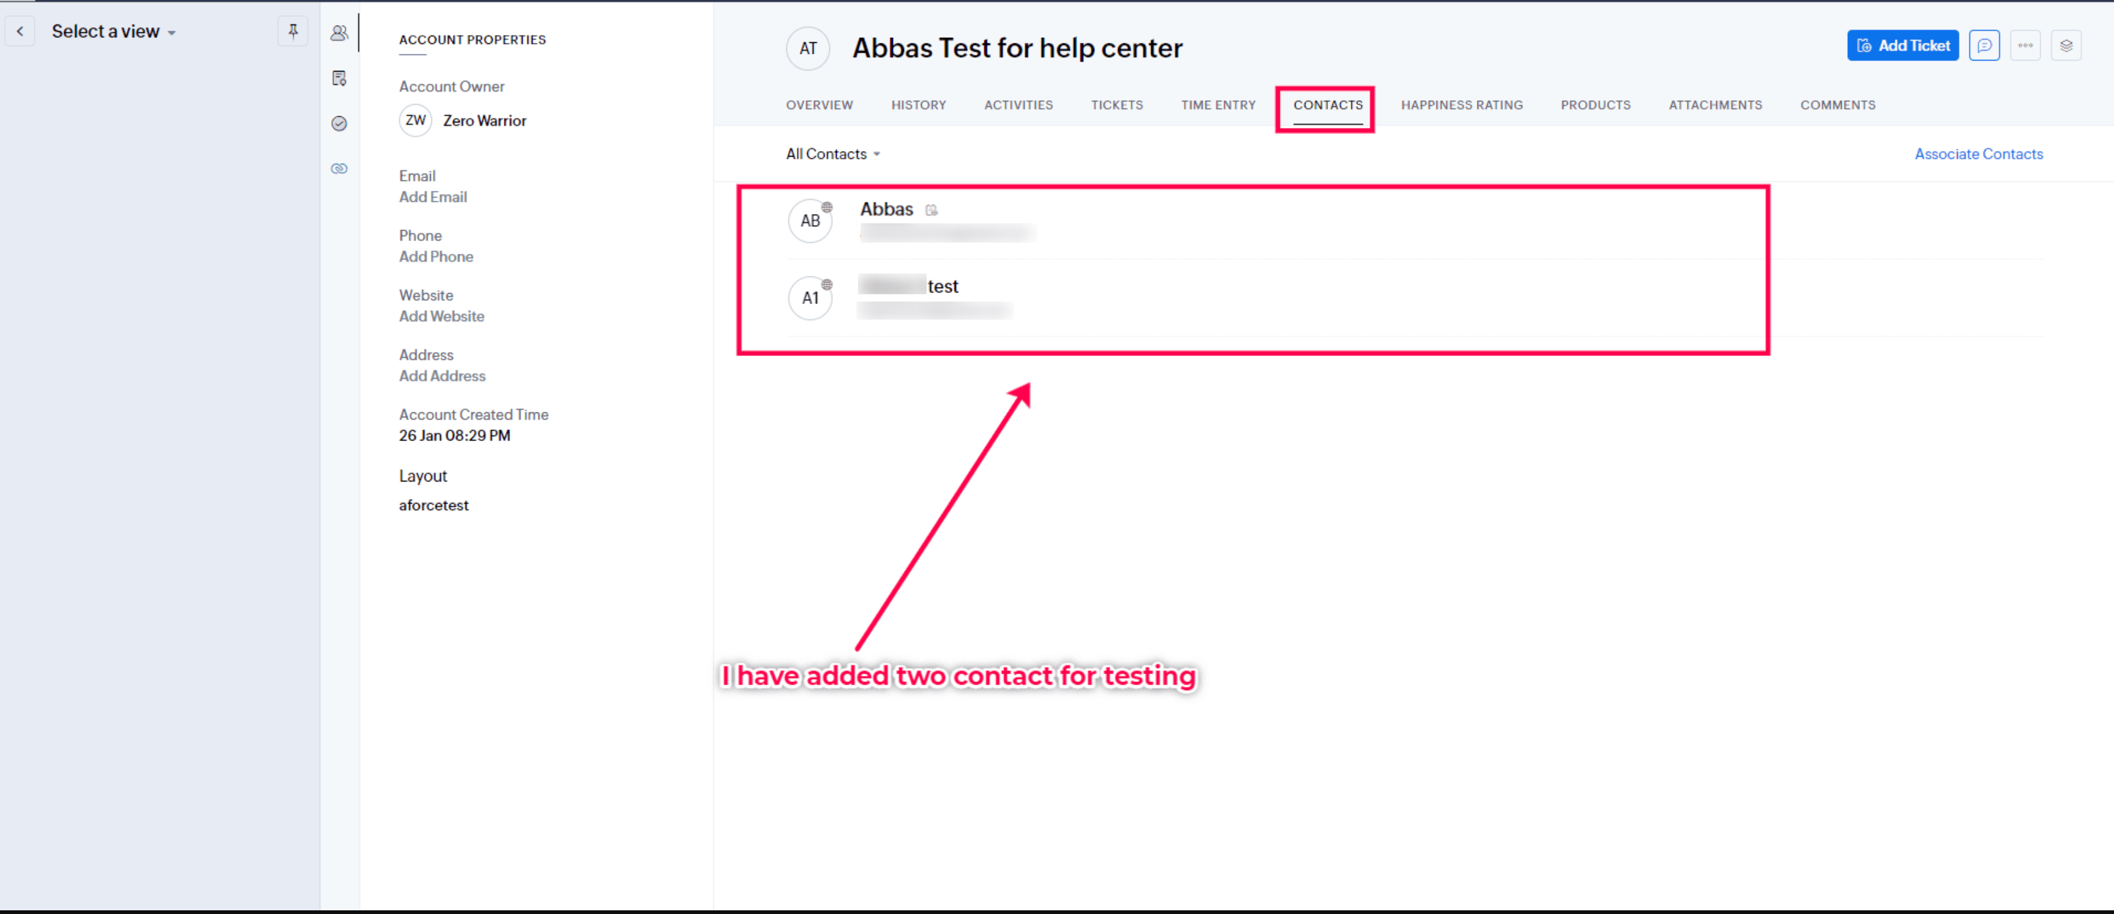Click the back arrow beside Select a view
2114x914 pixels.
(20, 31)
